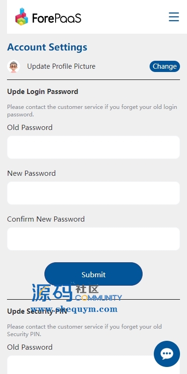Viewport: 187px width, 374px height.
Task: Click the ForePaaS wordmark text
Action: (57, 18)
